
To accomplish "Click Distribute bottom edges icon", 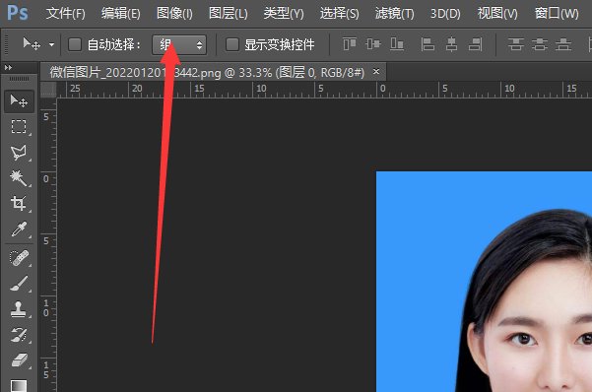I will coord(563,44).
